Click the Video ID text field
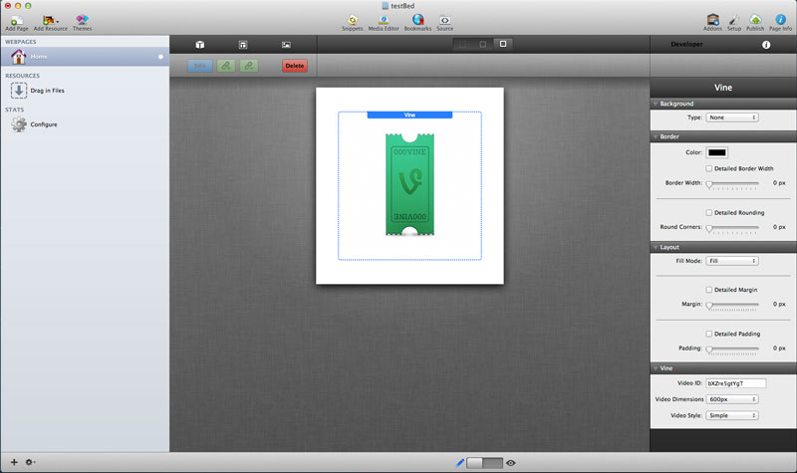The height and width of the screenshot is (473, 797). [735, 382]
